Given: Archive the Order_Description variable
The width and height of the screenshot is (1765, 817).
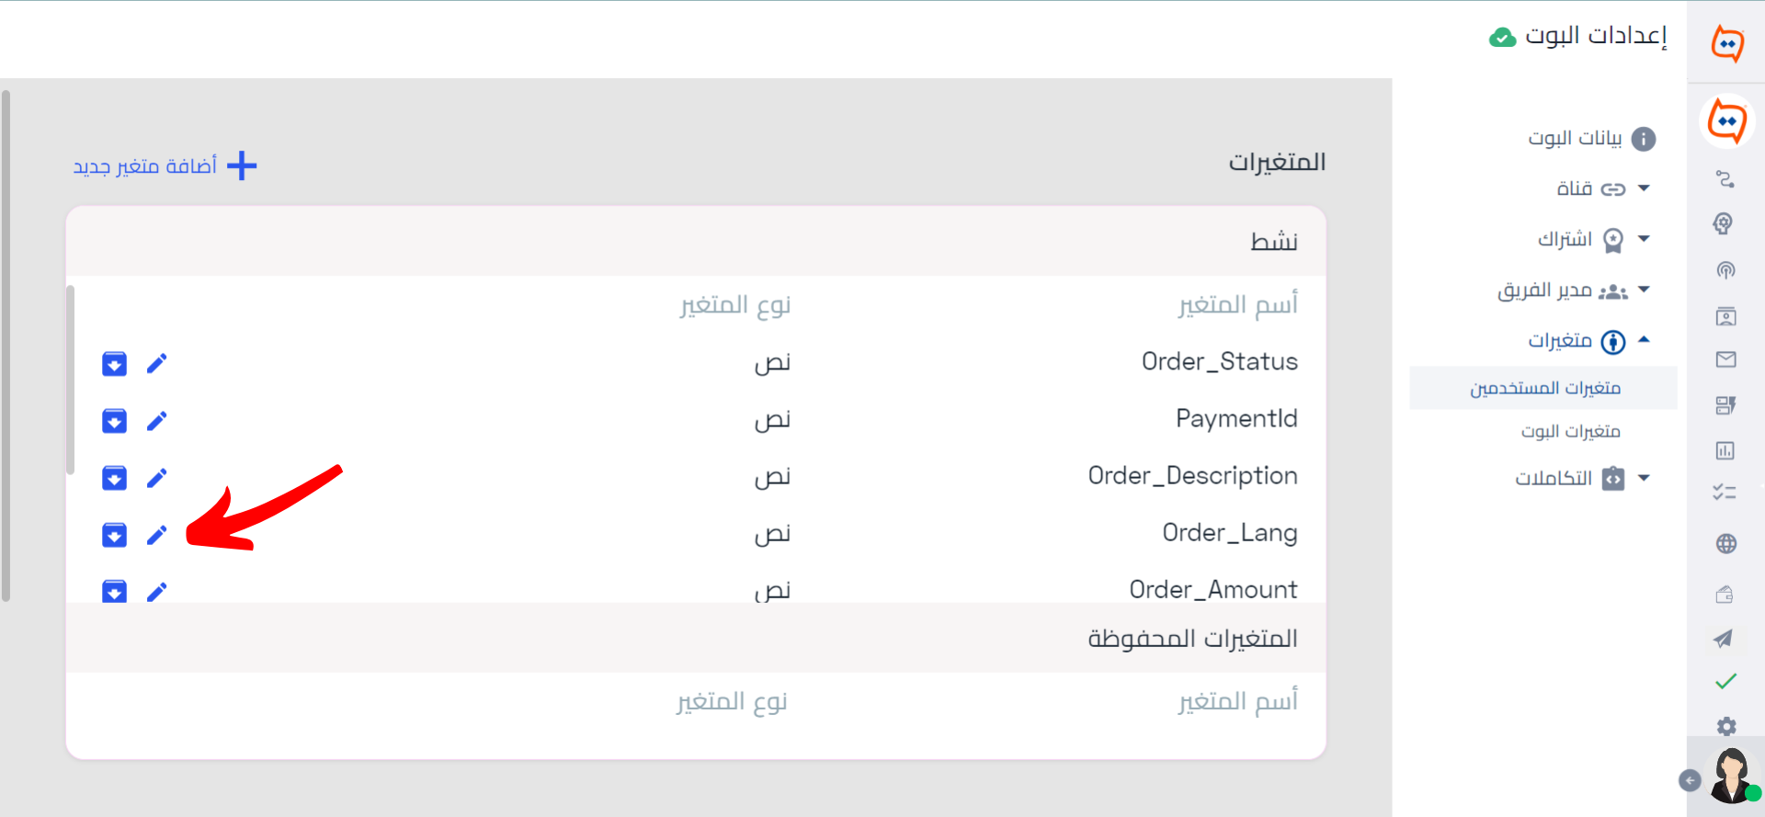Looking at the screenshot, I should click(114, 478).
